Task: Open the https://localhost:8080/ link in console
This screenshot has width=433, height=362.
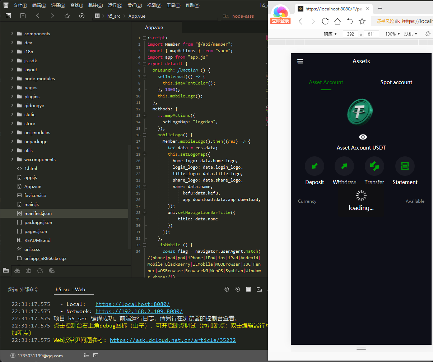Action: tap(132, 304)
